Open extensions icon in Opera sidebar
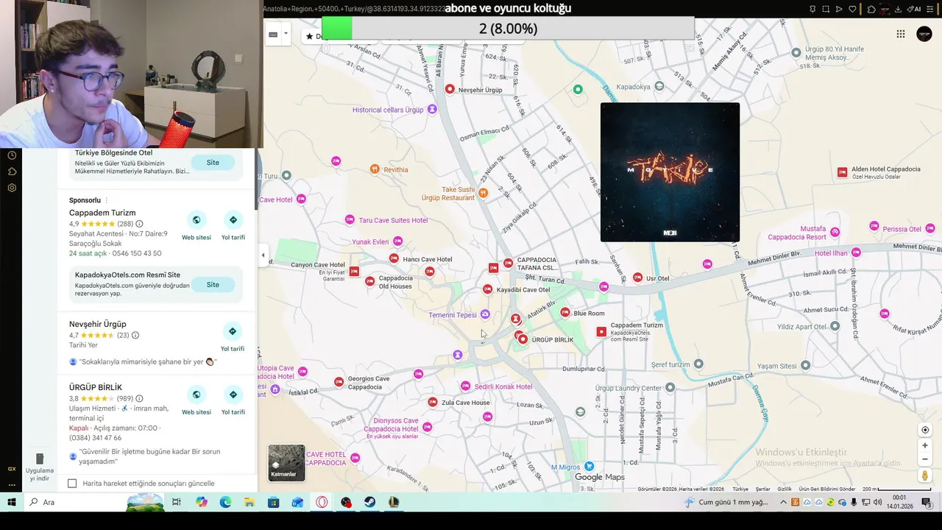Viewport: 942px width, 530px height. tap(12, 172)
